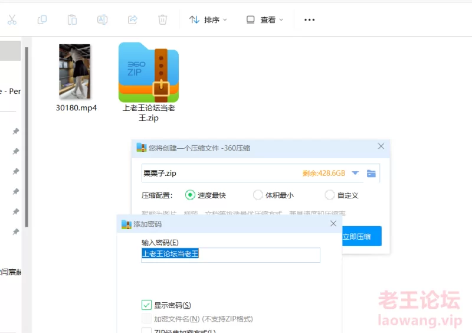Click the browse folder icon in 360压缩 dialog
Viewport: 472px width, 333px height.
click(x=371, y=174)
